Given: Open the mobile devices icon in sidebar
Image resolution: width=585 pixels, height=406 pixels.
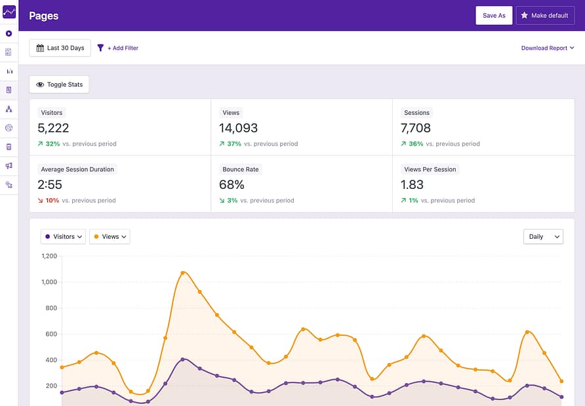Looking at the screenshot, I should [x=9, y=147].
